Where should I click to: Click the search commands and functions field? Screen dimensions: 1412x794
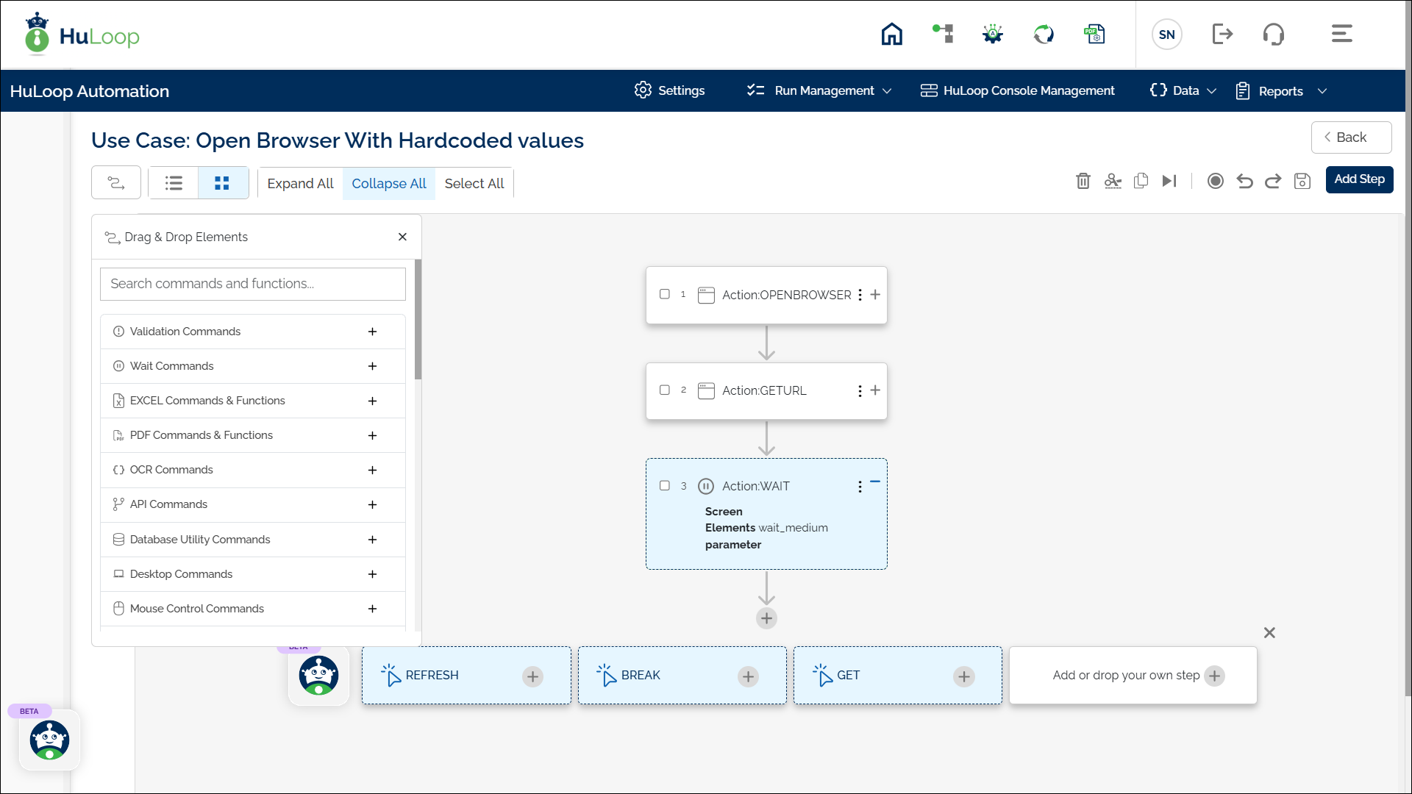tap(252, 284)
